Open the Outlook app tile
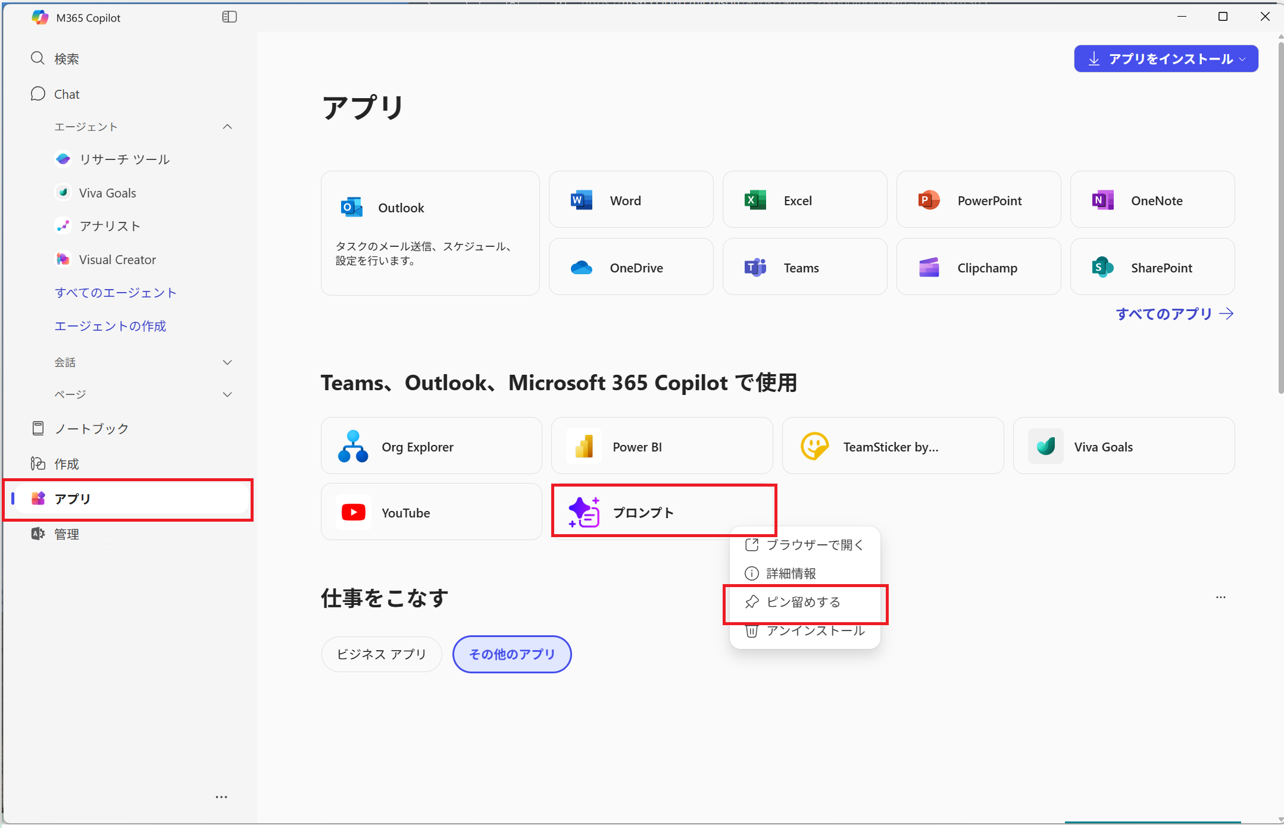Screen dimensions: 1284x828 click(x=399, y=207)
